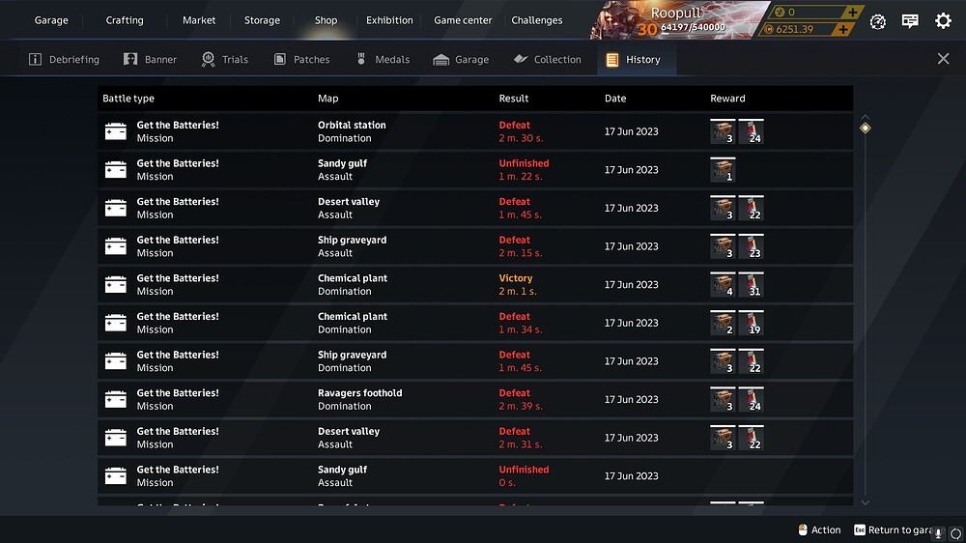
Task: Open the settings gear icon
Action: pyautogui.click(x=943, y=21)
